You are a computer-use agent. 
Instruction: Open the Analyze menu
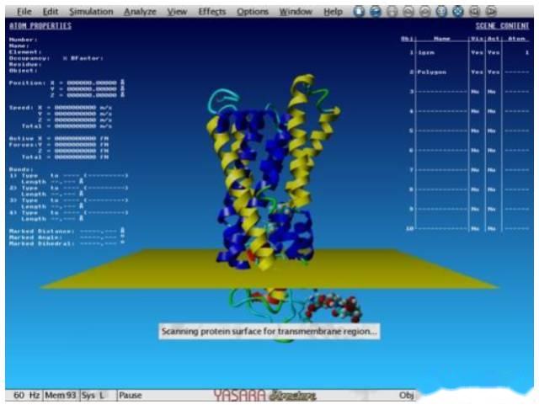pyautogui.click(x=140, y=12)
